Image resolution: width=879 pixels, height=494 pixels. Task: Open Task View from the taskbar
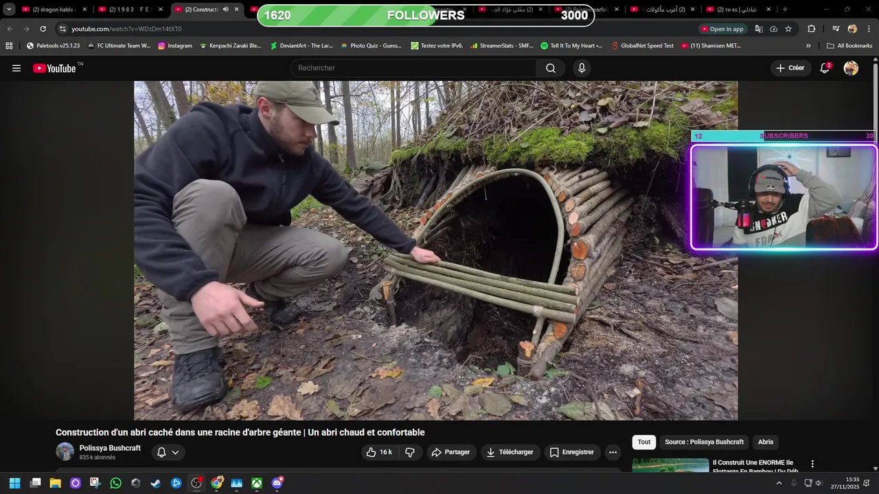35,483
